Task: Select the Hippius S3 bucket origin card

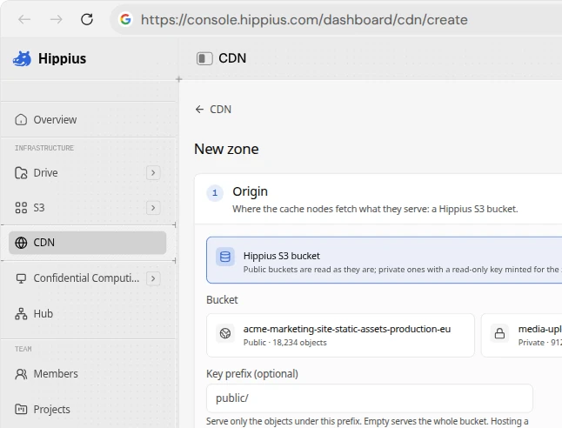Action: click(384, 260)
